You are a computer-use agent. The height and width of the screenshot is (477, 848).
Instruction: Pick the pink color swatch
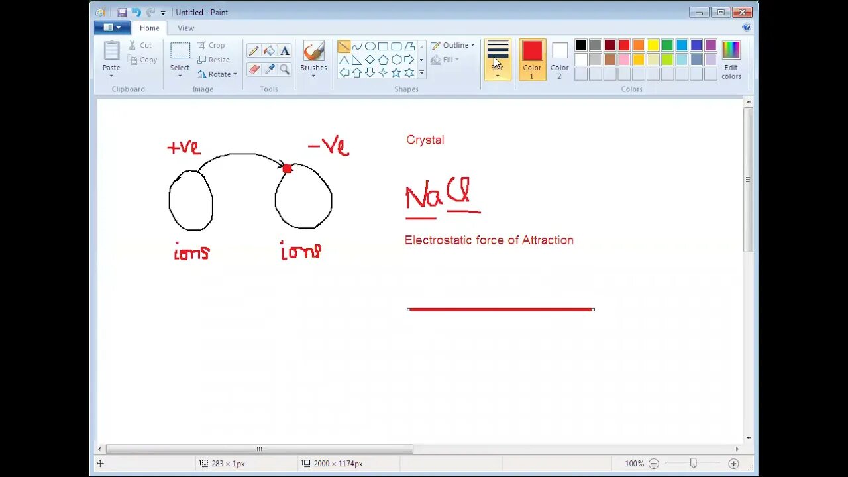point(624,60)
